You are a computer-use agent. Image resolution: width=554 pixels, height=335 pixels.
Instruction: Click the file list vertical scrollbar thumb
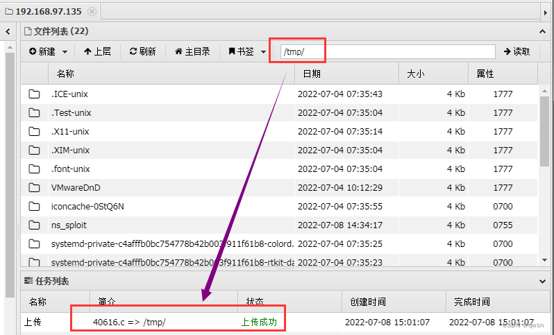click(x=544, y=131)
